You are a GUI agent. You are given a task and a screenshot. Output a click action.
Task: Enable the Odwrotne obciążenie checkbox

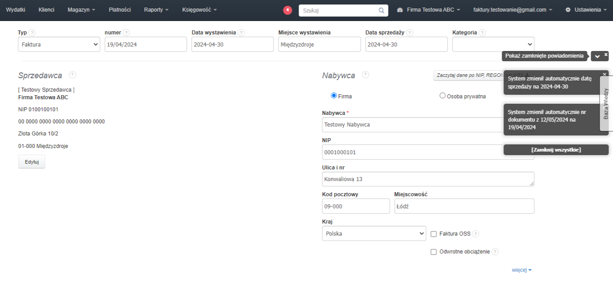click(434, 252)
